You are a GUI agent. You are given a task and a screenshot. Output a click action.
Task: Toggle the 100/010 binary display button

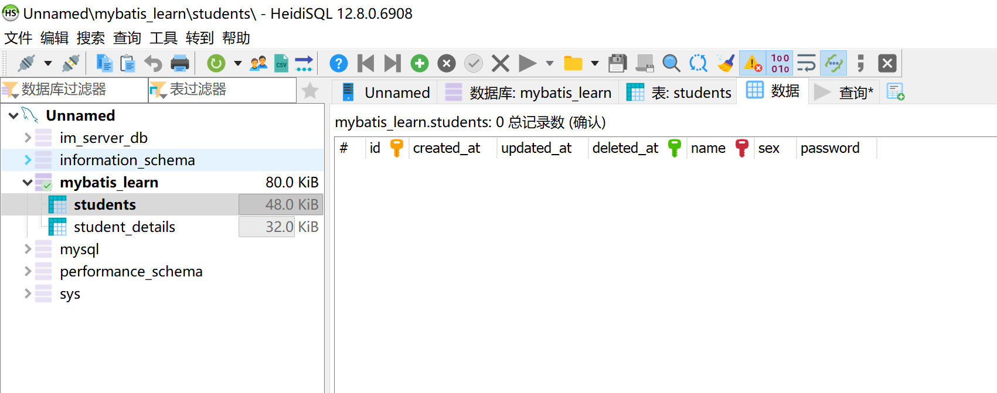click(780, 63)
